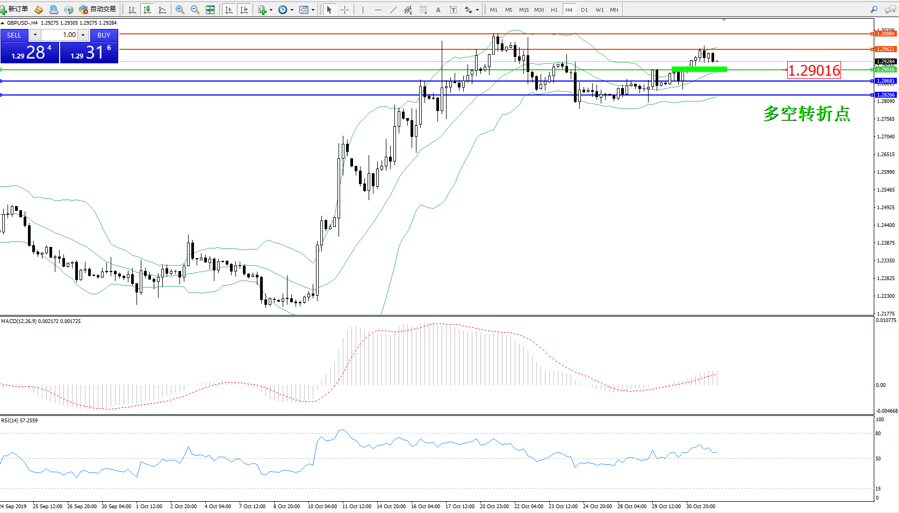Click the zoom out magnifier icon
This screenshot has width=899, height=513.
point(195,10)
